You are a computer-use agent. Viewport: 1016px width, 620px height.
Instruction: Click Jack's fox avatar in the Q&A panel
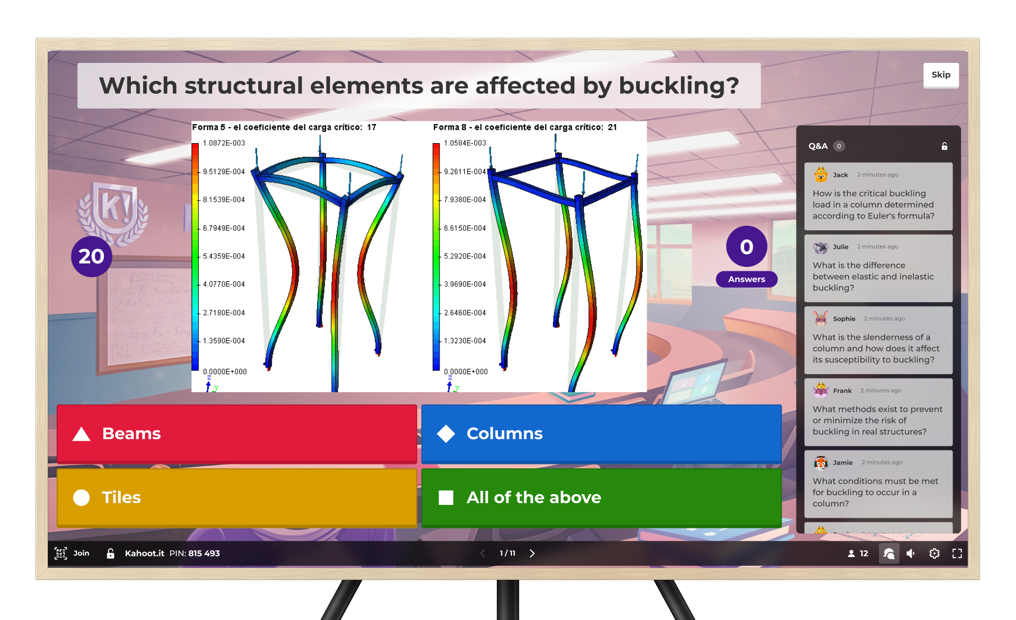[820, 175]
